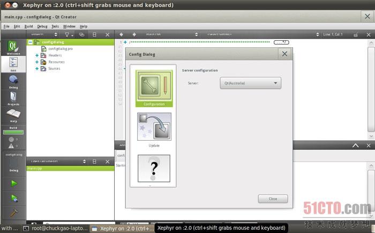The width and height of the screenshot is (375, 233).
Task: Start debugging with run-debug icon
Action: tap(14, 199)
